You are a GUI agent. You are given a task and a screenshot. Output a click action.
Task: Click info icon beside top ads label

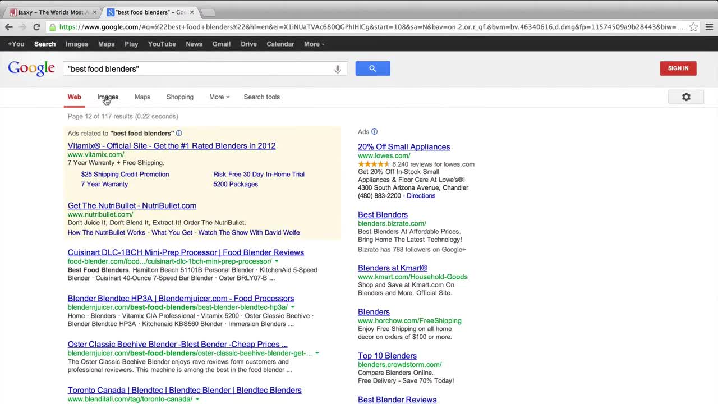[x=179, y=133]
